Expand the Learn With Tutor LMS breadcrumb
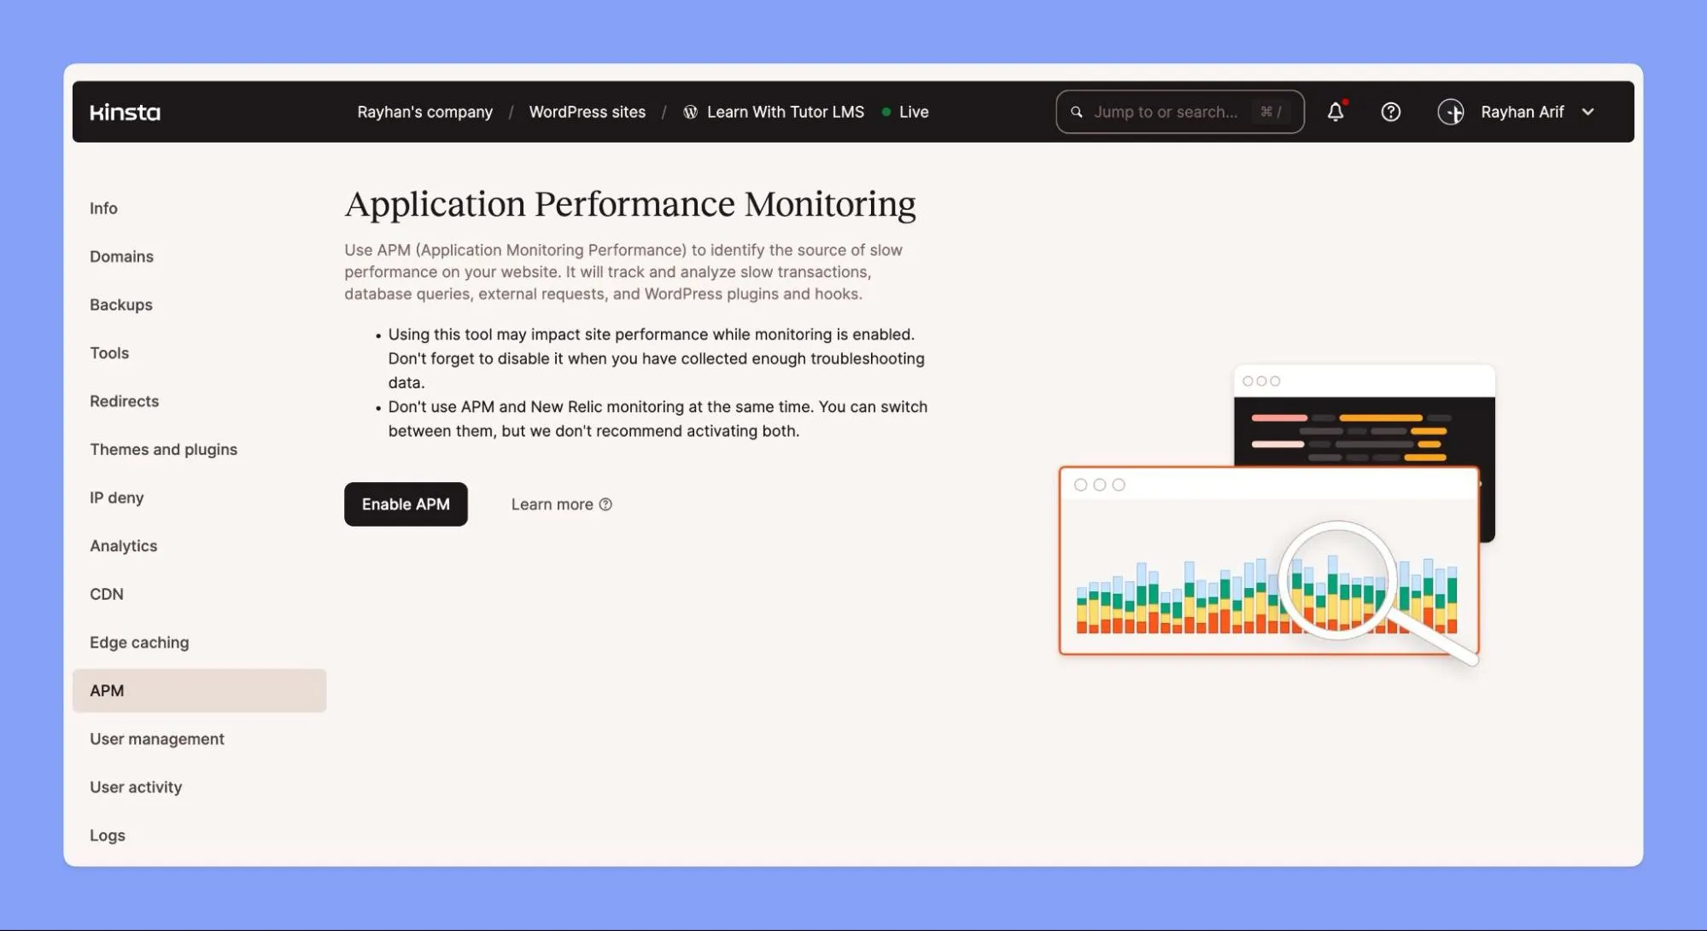Viewport: 1707px width, 931px height. (786, 111)
